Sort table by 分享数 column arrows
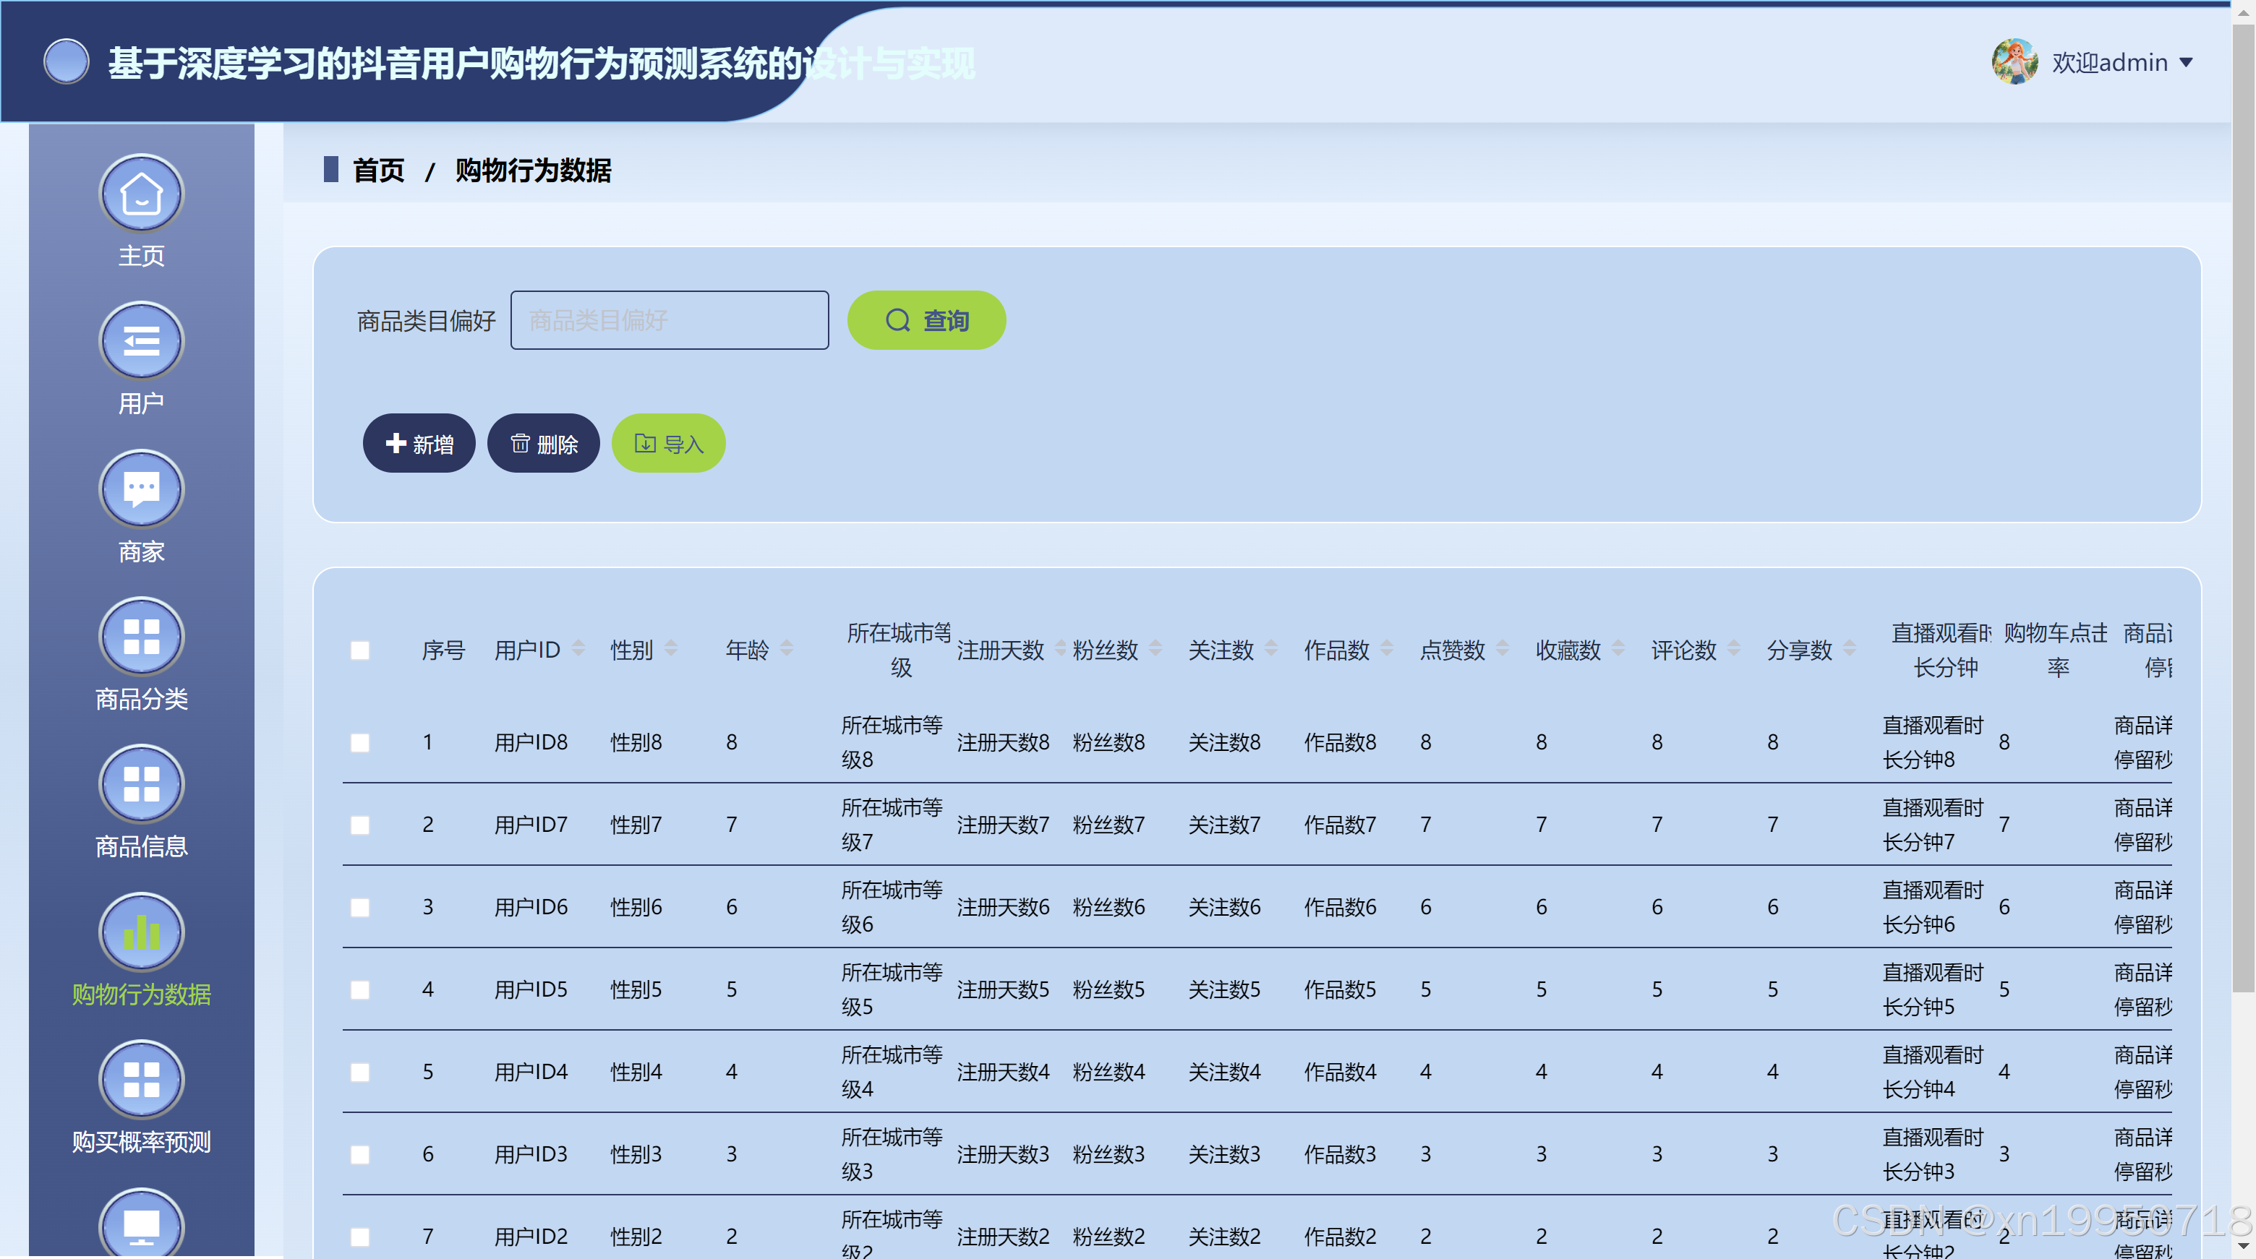The height and width of the screenshot is (1259, 2256). coord(1849,648)
